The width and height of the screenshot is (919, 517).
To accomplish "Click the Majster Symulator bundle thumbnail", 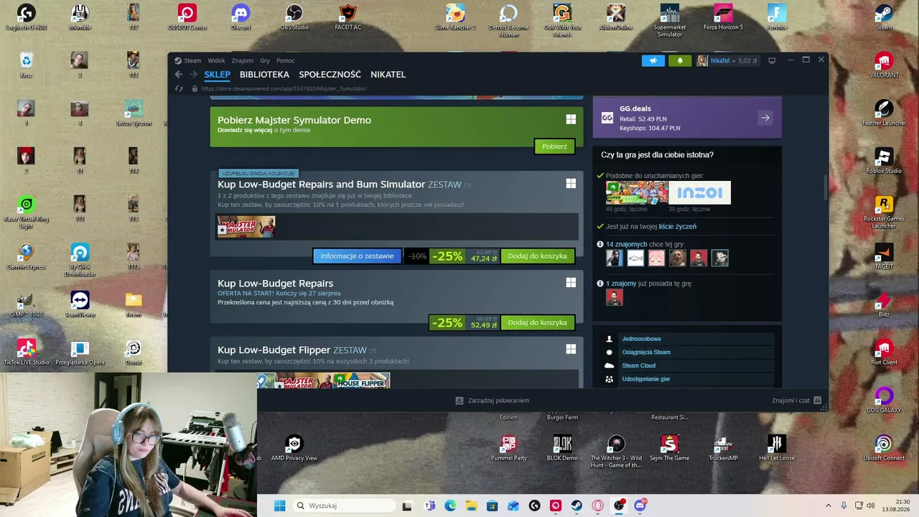I will pyautogui.click(x=246, y=226).
